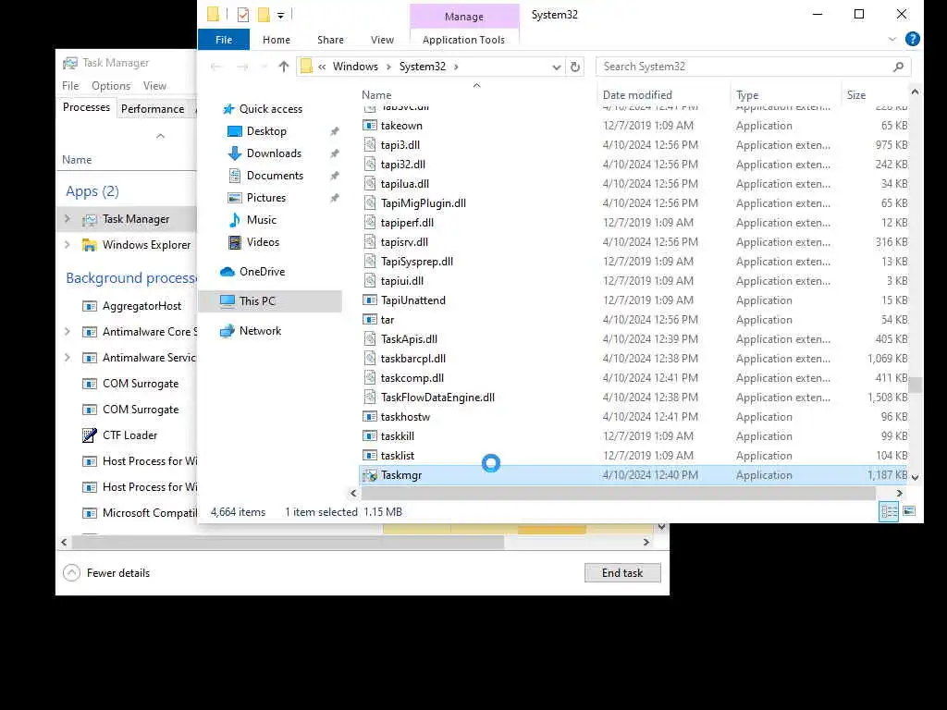Click the Up one level arrow

click(x=284, y=67)
